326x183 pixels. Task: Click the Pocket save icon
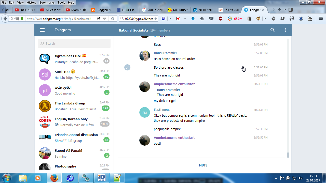211,19
